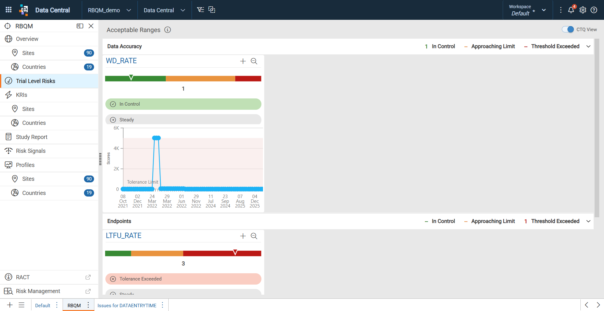604x311 pixels.
Task: Collapse the Data Accuracy section
Action: point(588,46)
